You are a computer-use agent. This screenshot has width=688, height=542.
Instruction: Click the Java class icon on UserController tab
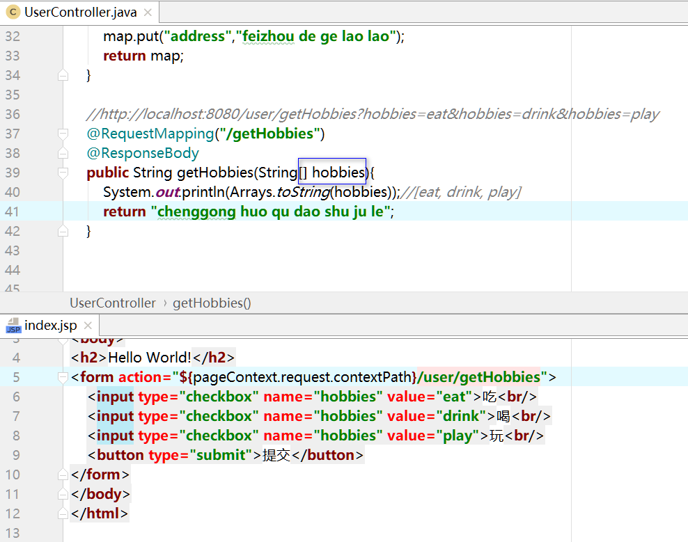click(x=13, y=13)
